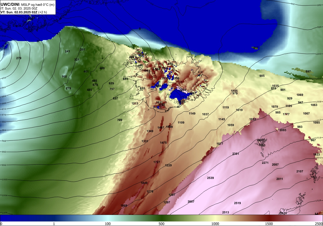Click the map value 1109
The image size is (323, 226).
click(181, 123)
